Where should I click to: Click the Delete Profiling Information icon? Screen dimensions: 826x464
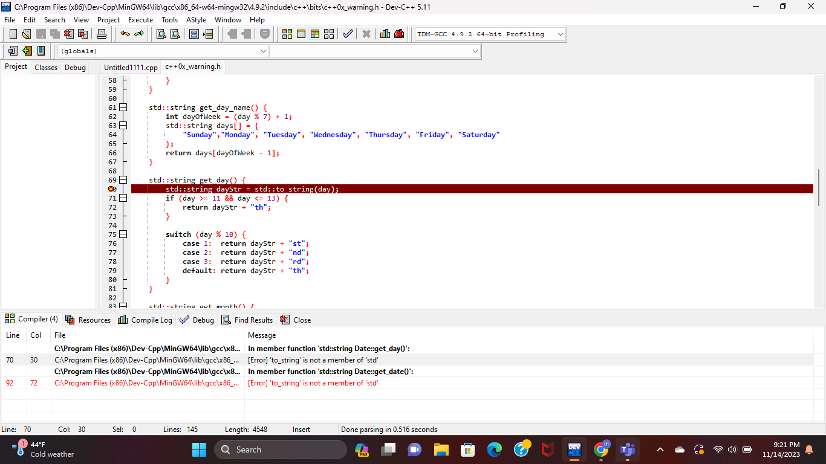click(399, 34)
